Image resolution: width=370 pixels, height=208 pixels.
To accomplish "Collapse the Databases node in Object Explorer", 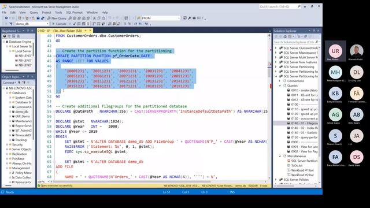I will coord(7,93).
